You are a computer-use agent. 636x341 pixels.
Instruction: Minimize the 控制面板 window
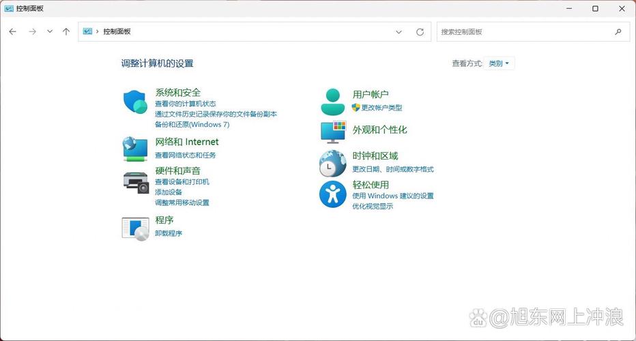pos(569,8)
